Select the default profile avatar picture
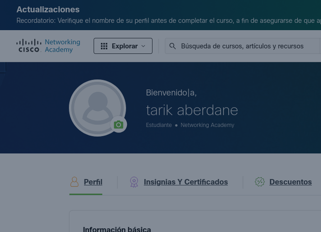Screen dimensions: 321x232 97,107
